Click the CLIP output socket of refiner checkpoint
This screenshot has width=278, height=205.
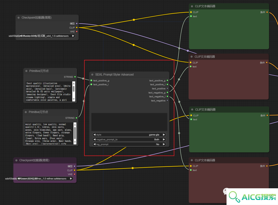tap(74, 170)
